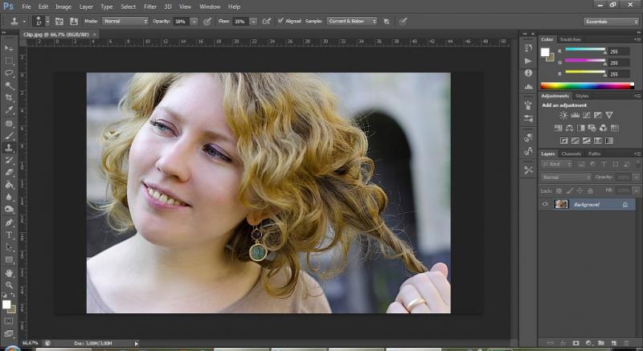Select the Move tool
Viewport: 643px width, 351px height.
(9, 48)
